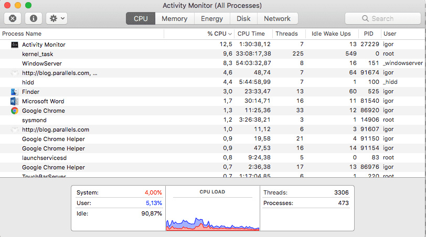The height and width of the screenshot is (237, 426).
Task: Click the _windowserver user cell
Action: click(402, 63)
